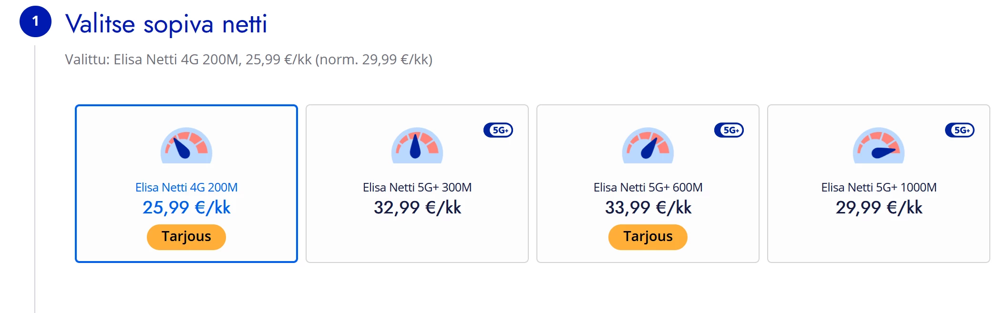The image size is (1007, 313).
Task: Click the Elisa Netti 5G+ 1000M speedometer icon
Action: click(879, 146)
